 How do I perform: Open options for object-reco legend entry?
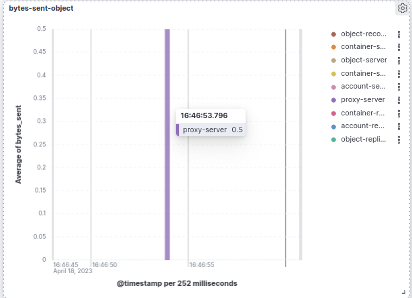coord(399,34)
